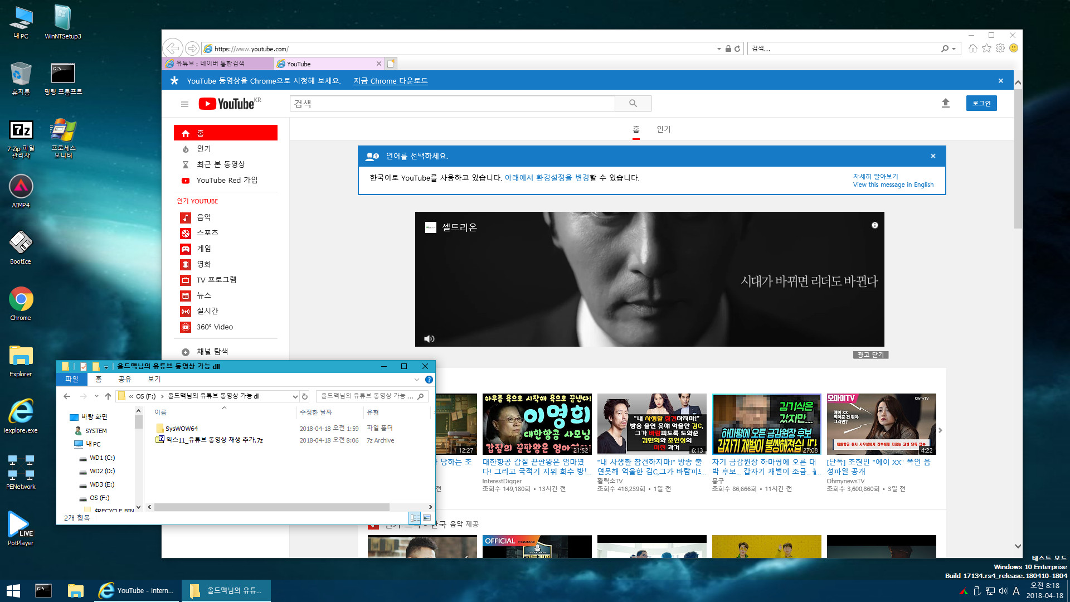1070x602 pixels.
Task: Click the IE back arrow button
Action: pos(173,48)
